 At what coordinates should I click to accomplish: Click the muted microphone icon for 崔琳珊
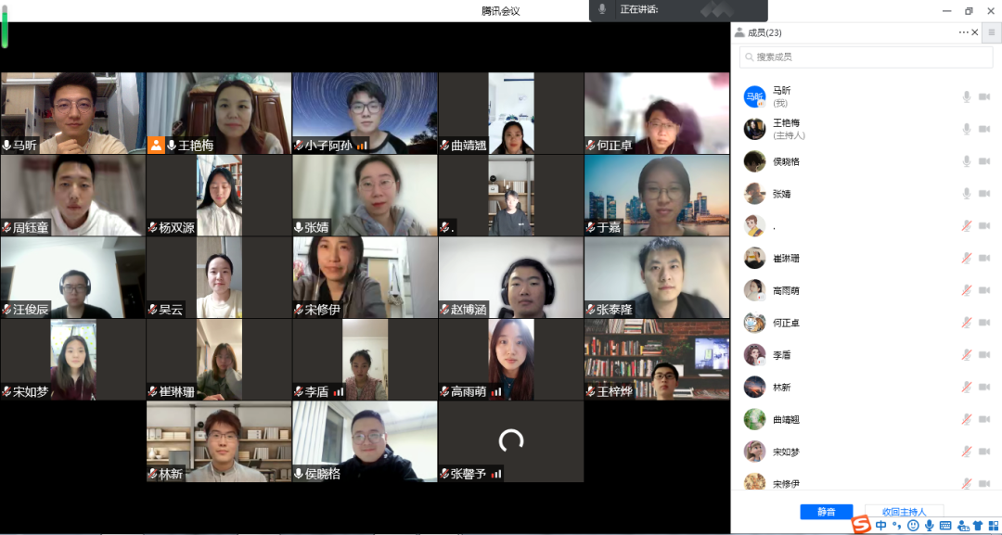[x=966, y=258]
